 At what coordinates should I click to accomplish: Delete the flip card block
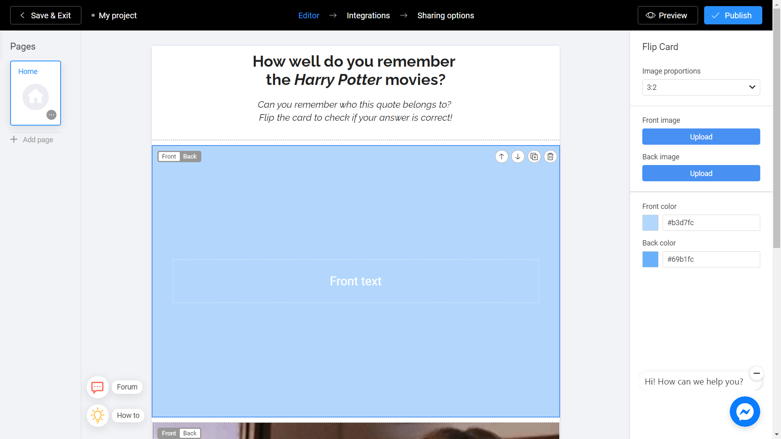pos(550,156)
